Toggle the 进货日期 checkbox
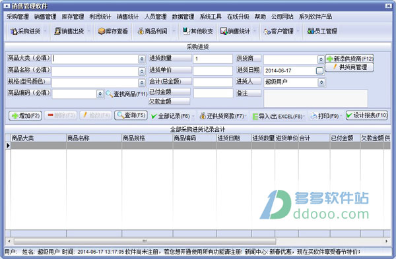This screenshot has width=396, height=259. [x=319, y=71]
